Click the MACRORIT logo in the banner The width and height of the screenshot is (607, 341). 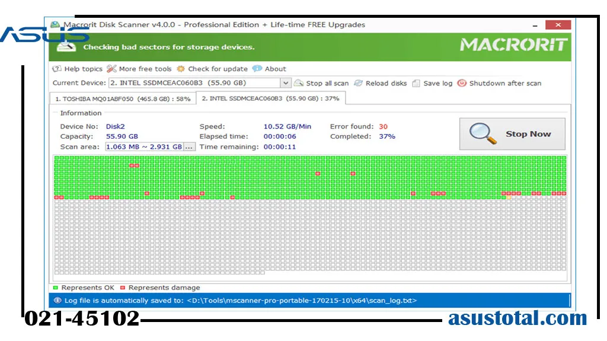pos(514,44)
